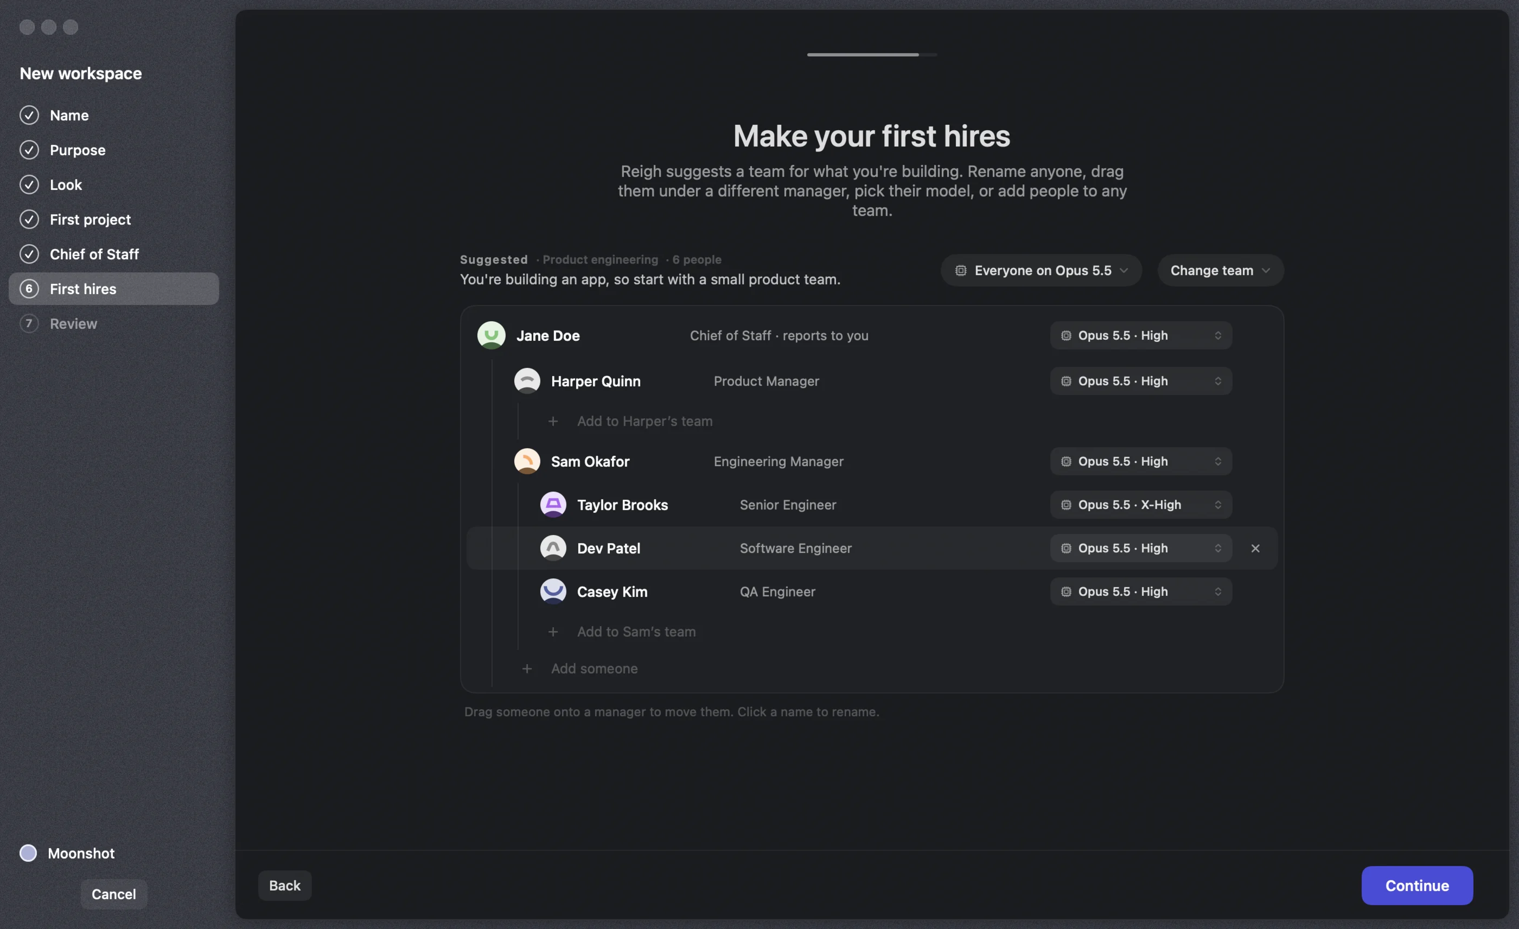The width and height of the screenshot is (1519, 929).
Task: Click Jane Doe's green avatar icon
Action: click(x=492, y=335)
